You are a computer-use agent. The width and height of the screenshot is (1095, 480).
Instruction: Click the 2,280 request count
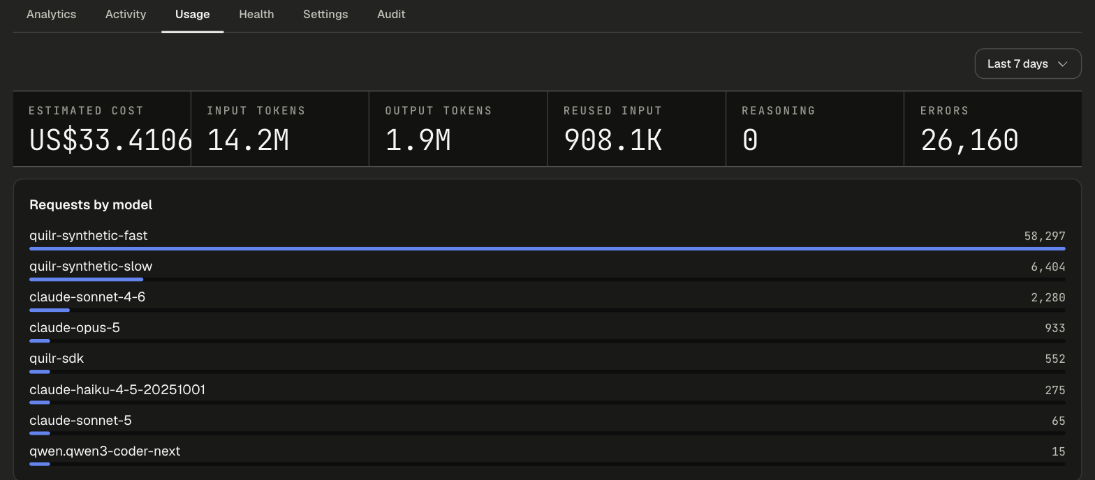click(1048, 297)
